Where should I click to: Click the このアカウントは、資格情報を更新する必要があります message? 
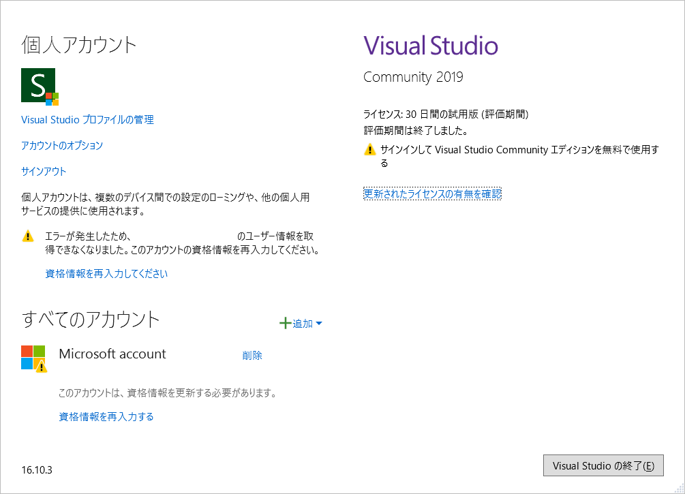[168, 393]
